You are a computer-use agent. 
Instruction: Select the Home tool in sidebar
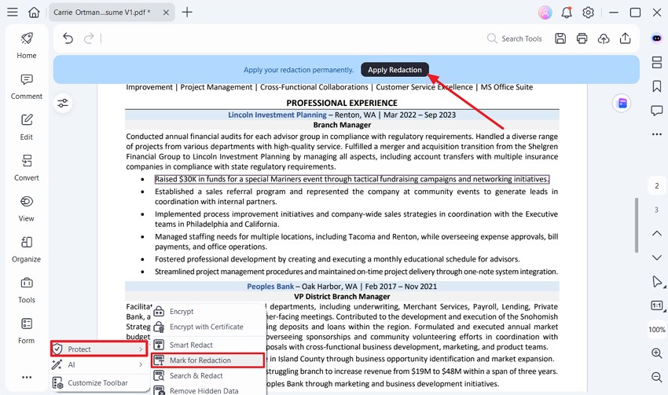[x=27, y=45]
